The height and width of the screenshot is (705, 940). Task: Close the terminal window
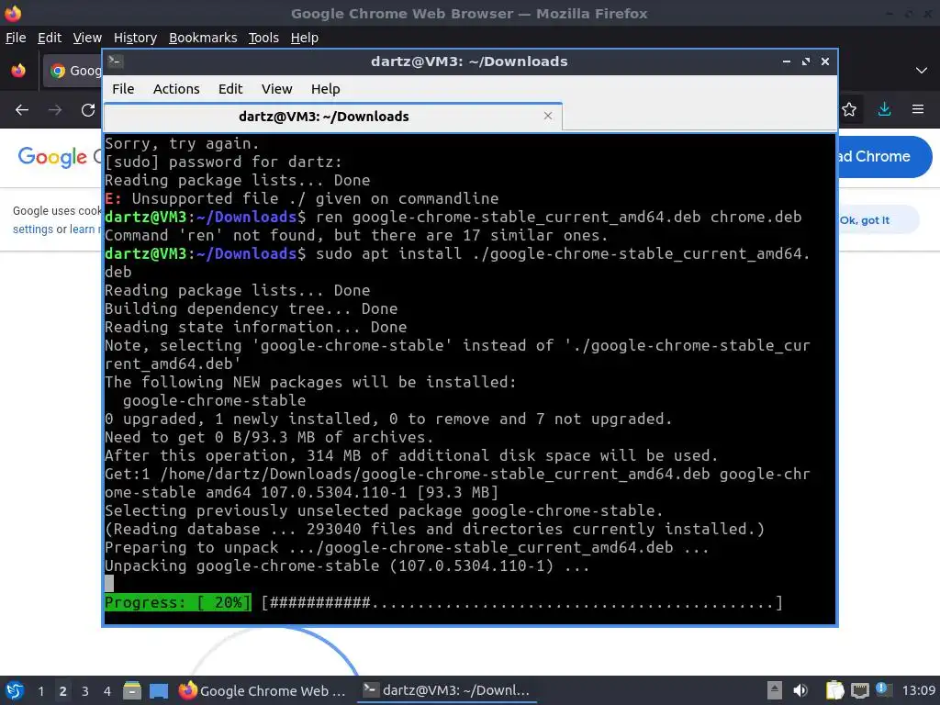pyautogui.click(x=825, y=62)
